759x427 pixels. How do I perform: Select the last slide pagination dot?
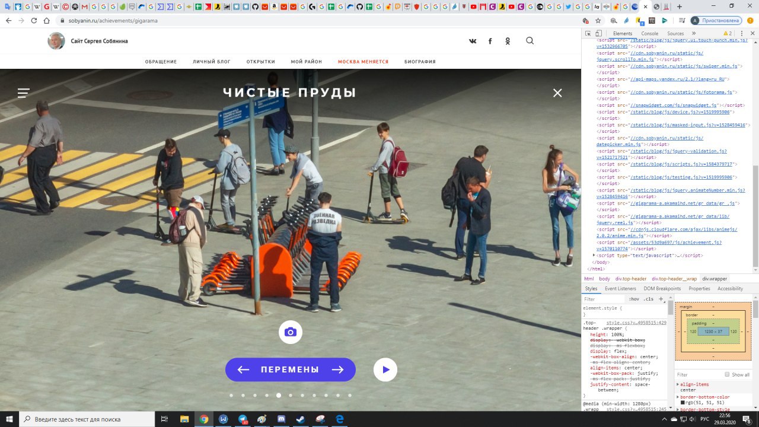pyautogui.click(x=350, y=395)
